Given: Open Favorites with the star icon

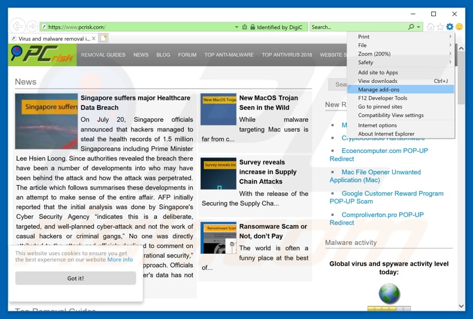Looking at the screenshot, I should [x=440, y=27].
